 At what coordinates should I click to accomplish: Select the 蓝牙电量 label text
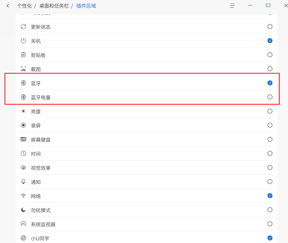[x=41, y=97]
